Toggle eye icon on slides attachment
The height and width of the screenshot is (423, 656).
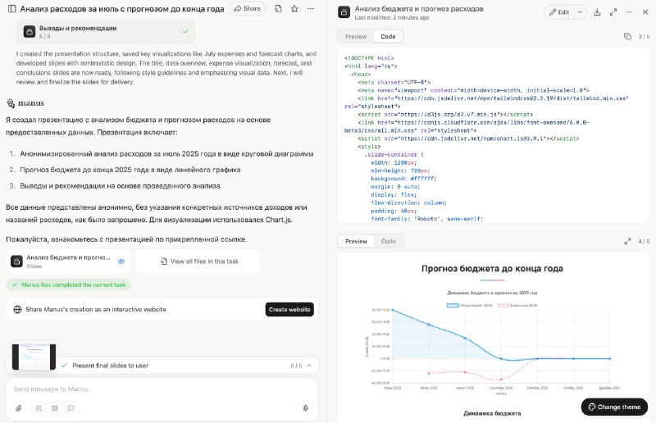[121, 261]
